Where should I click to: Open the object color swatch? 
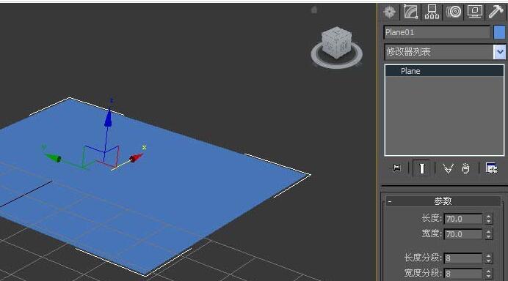[499, 32]
